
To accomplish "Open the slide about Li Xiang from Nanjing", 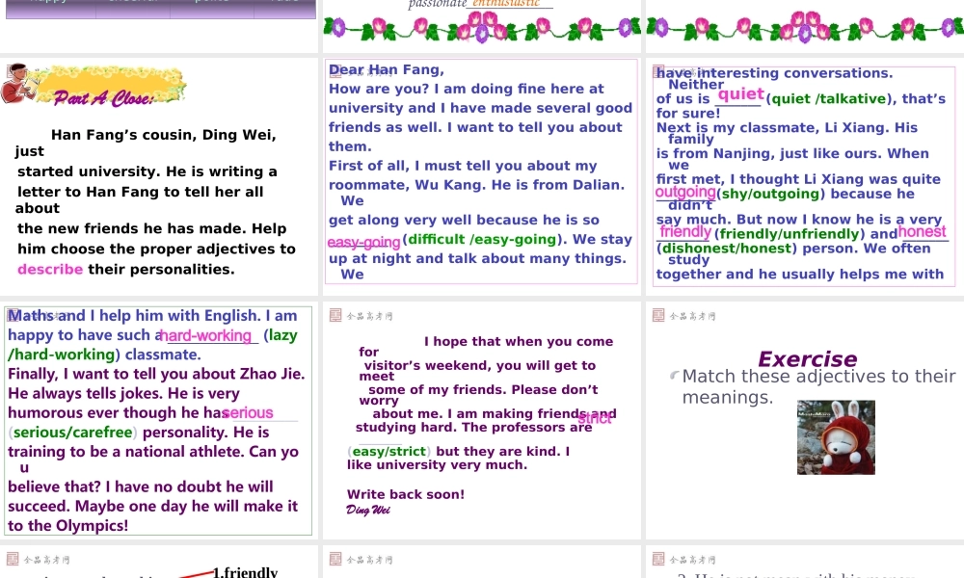I will pyautogui.click(x=805, y=176).
